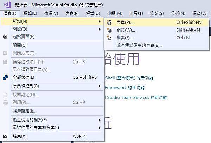This screenshot has width=211, height=143.
Task: Select 關閉方案(T) menu entry
Action: [x=52, y=53]
